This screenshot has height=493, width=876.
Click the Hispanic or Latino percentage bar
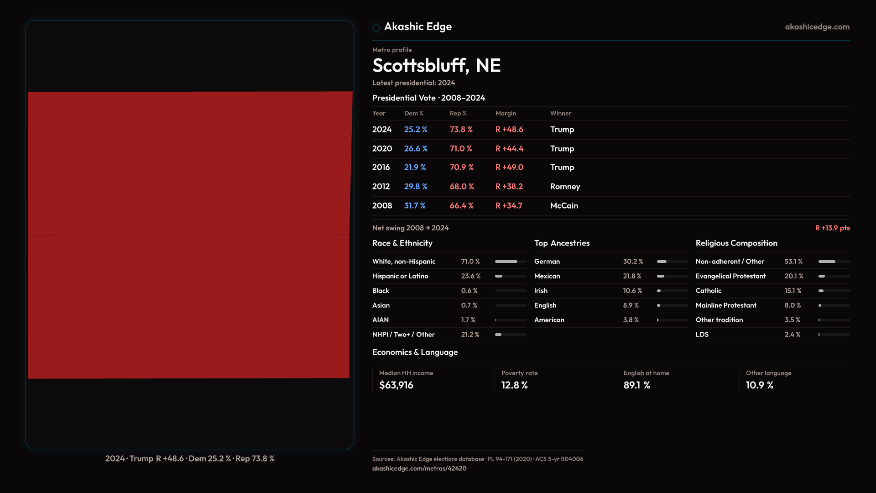click(x=510, y=276)
